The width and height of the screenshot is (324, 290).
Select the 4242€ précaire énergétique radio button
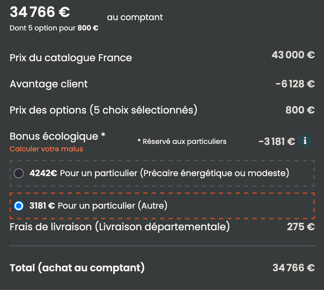pos(19,173)
